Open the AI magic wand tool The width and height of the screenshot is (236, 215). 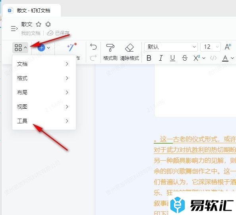pos(72,47)
